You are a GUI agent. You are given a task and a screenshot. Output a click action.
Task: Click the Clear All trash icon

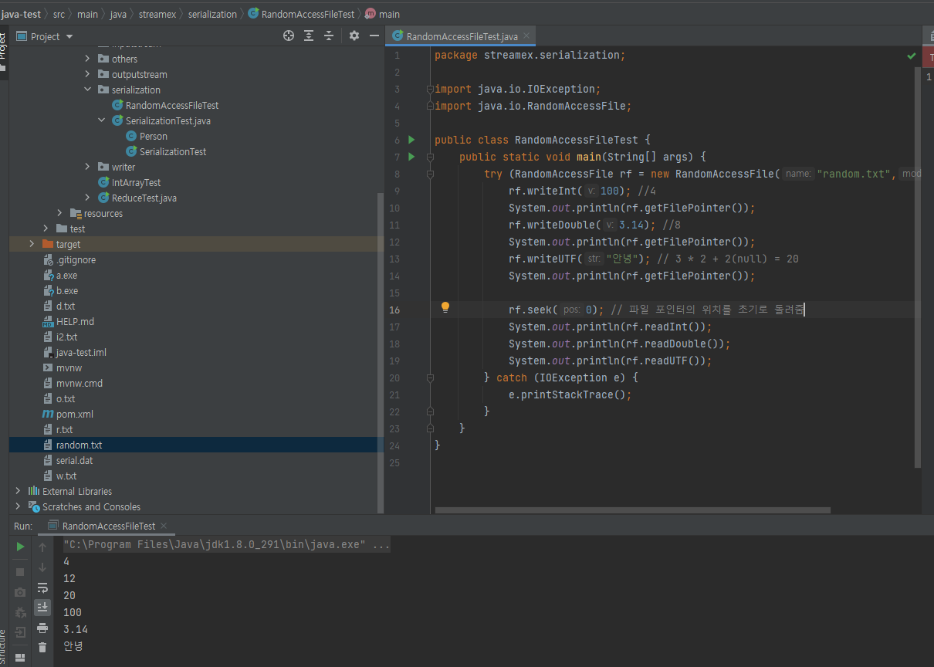click(x=42, y=648)
